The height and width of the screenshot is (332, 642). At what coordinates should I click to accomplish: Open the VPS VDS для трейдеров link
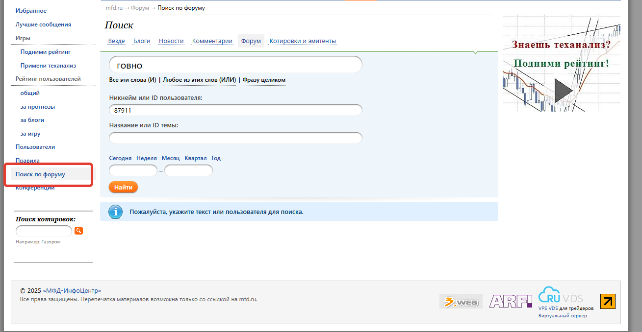[566, 308]
